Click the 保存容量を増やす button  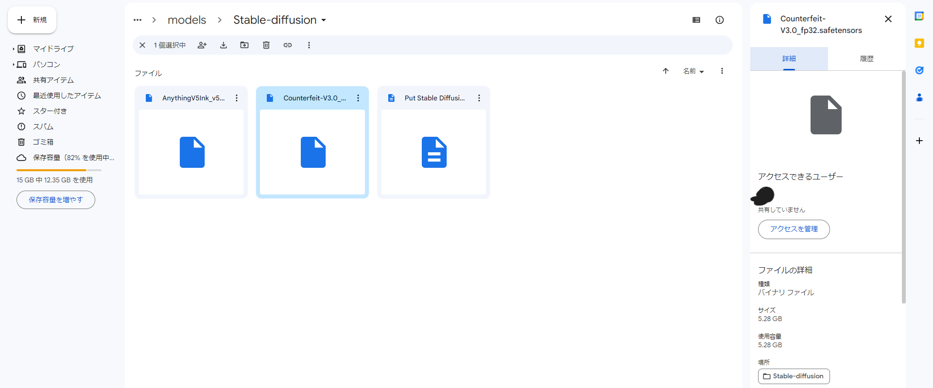pos(56,200)
